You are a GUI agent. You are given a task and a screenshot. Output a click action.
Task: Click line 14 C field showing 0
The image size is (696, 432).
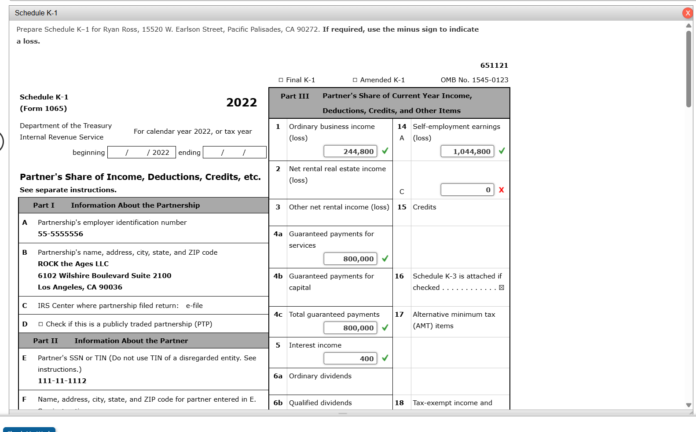click(x=467, y=190)
